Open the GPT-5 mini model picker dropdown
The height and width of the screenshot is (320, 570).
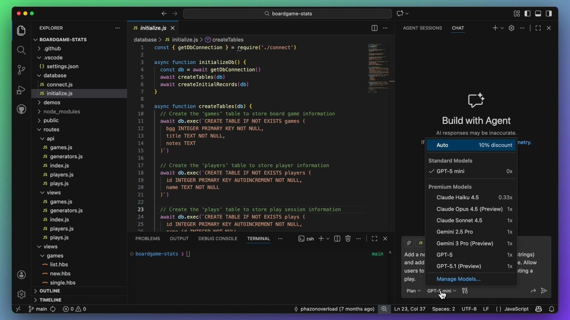[x=441, y=291]
